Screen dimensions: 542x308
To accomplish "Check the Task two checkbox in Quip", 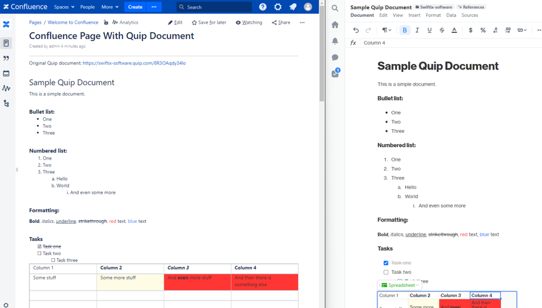I will pyautogui.click(x=386, y=272).
